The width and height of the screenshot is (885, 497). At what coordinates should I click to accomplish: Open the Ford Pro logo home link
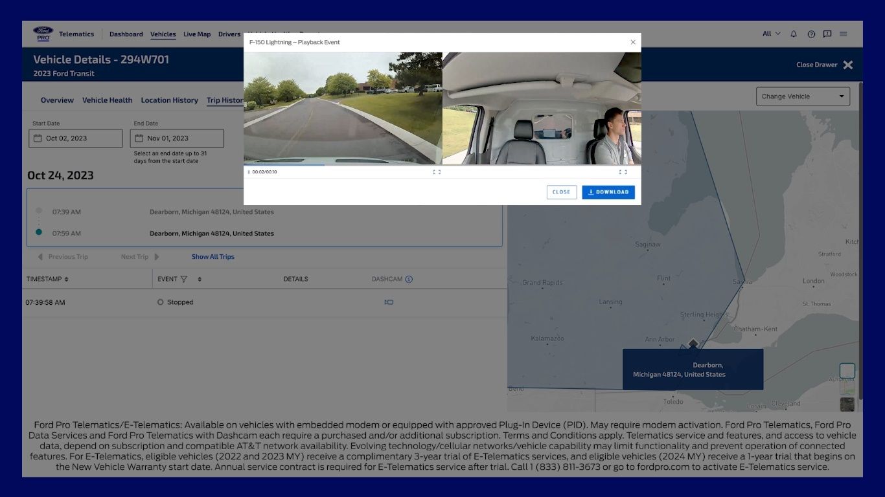43,34
